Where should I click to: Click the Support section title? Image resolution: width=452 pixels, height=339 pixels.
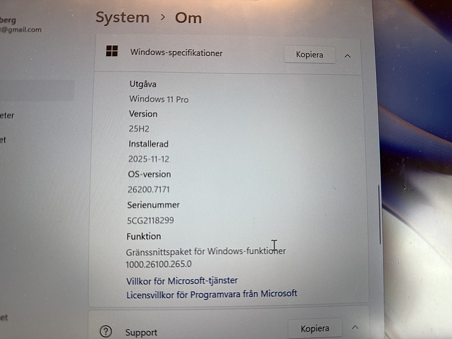(x=141, y=332)
